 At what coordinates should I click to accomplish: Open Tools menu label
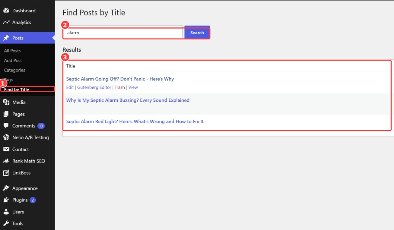[x=18, y=223]
